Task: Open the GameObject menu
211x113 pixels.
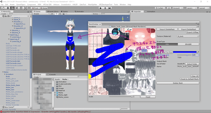Action: (21, 4)
